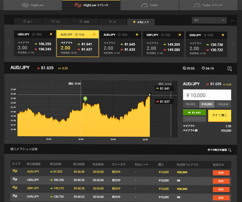Screen dimensions: 242x202
Task: Click the 今すぐ購入 buy now button
Action: click(x=220, y=116)
